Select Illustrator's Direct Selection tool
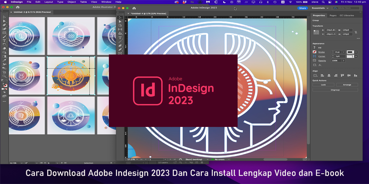The image size is (369, 184). (4, 21)
